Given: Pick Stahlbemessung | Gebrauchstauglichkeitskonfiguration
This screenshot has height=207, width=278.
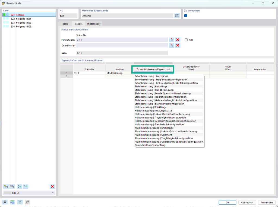Looking at the screenshot, I should [169, 100].
